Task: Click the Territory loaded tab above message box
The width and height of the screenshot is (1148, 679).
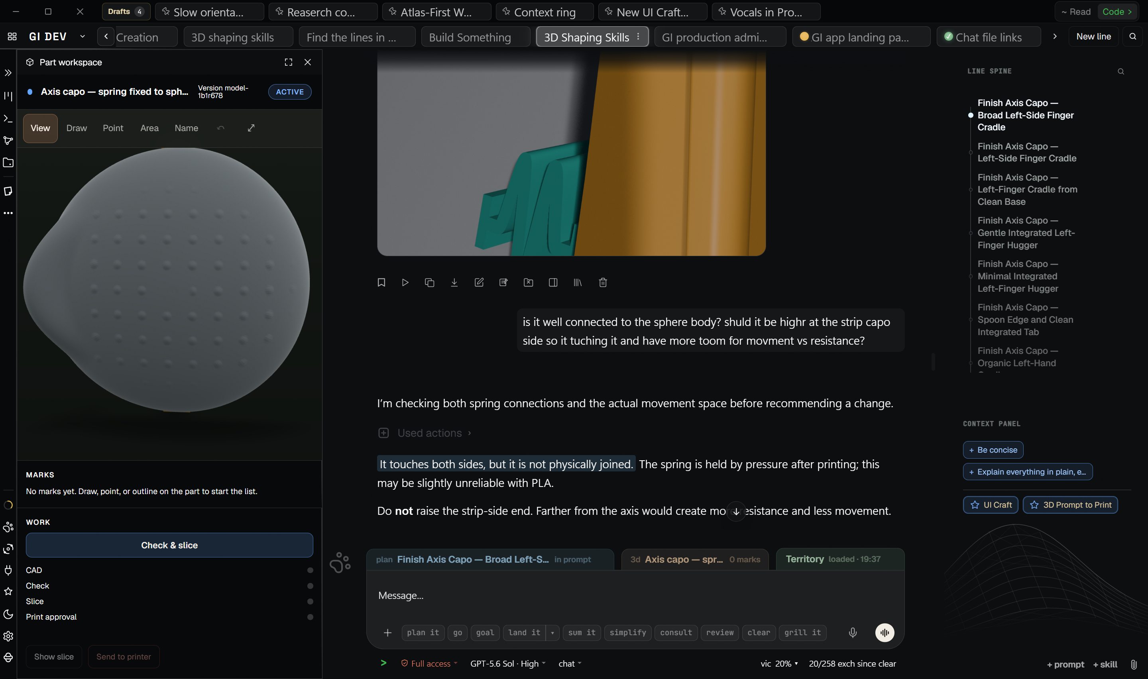Action: coord(839,559)
